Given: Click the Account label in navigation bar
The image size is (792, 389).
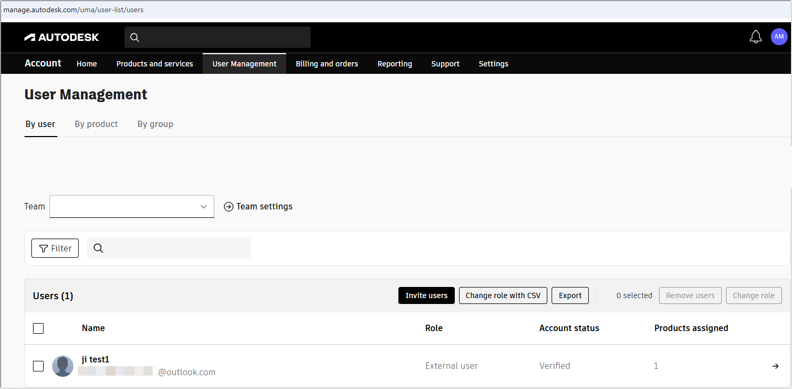Looking at the screenshot, I should click(x=43, y=63).
